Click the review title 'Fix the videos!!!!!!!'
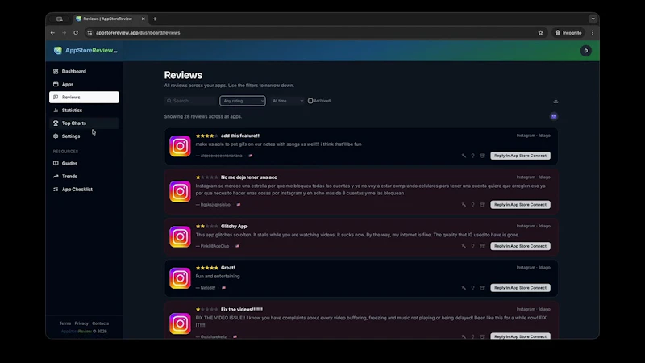Screen dimensions: 645x363 (241, 310)
